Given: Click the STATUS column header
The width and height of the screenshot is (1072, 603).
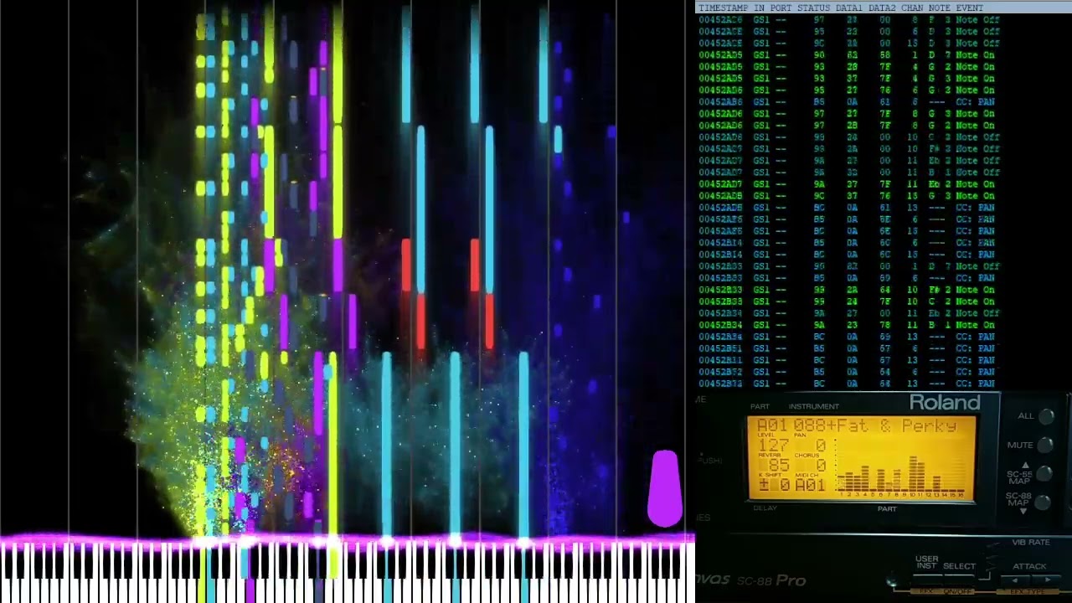Looking at the screenshot, I should 813,8.
